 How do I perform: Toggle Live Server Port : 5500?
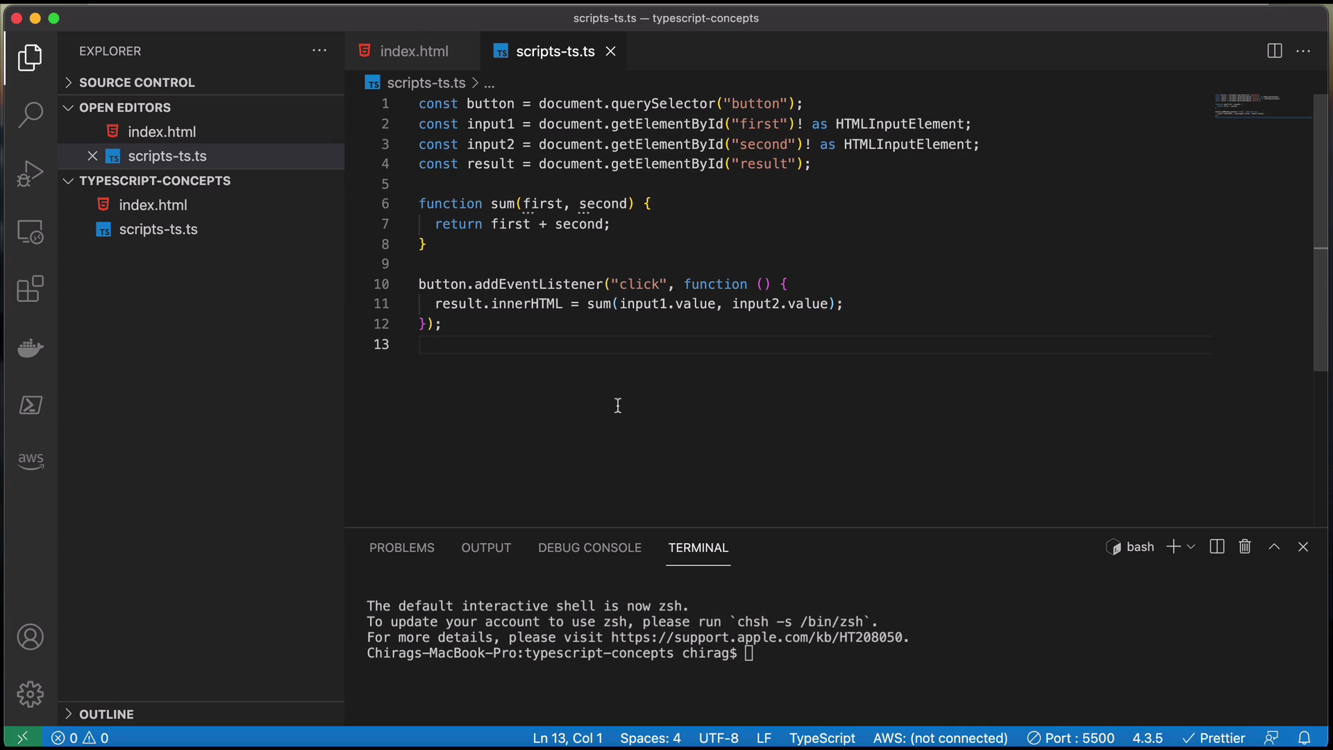1071,737
